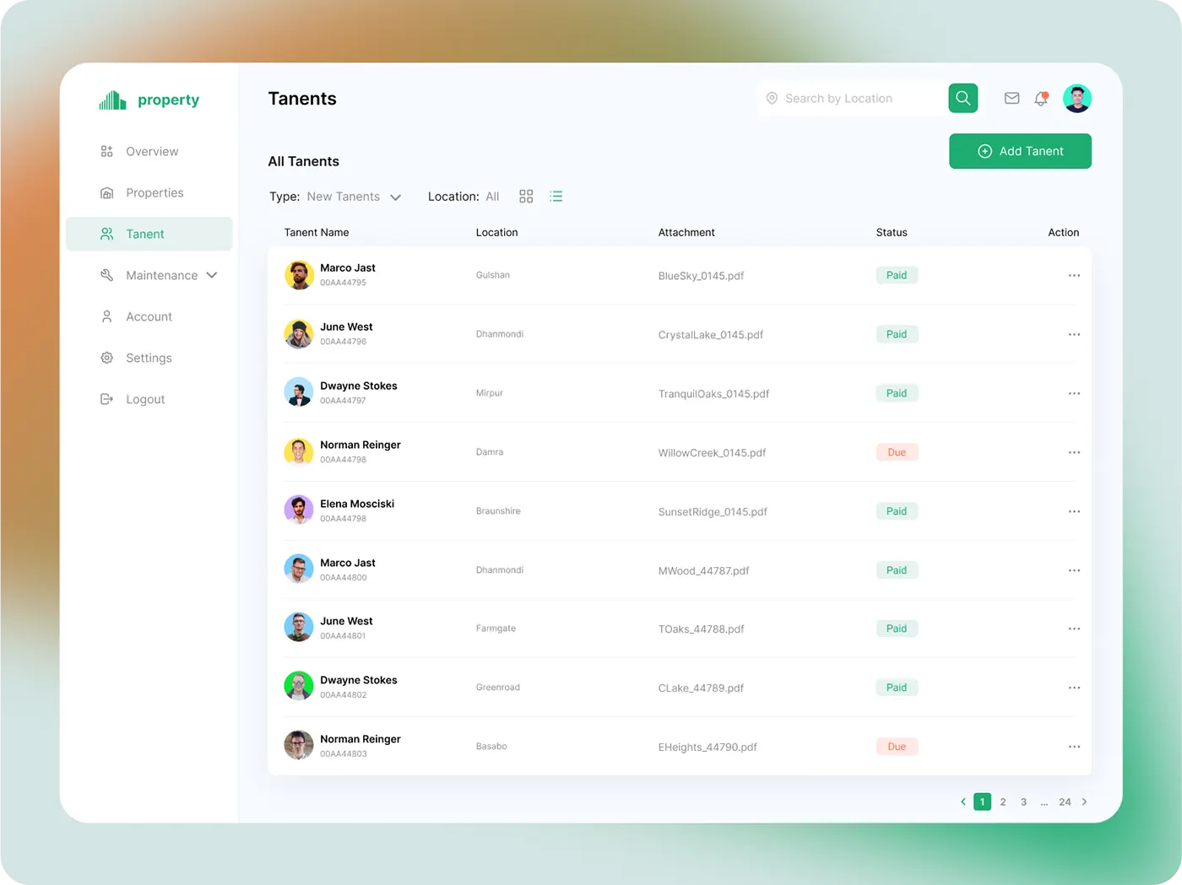Jump to page 24 in pagination
The width and height of the screenshot is (1182, 885).
[x=1065, y=802]
